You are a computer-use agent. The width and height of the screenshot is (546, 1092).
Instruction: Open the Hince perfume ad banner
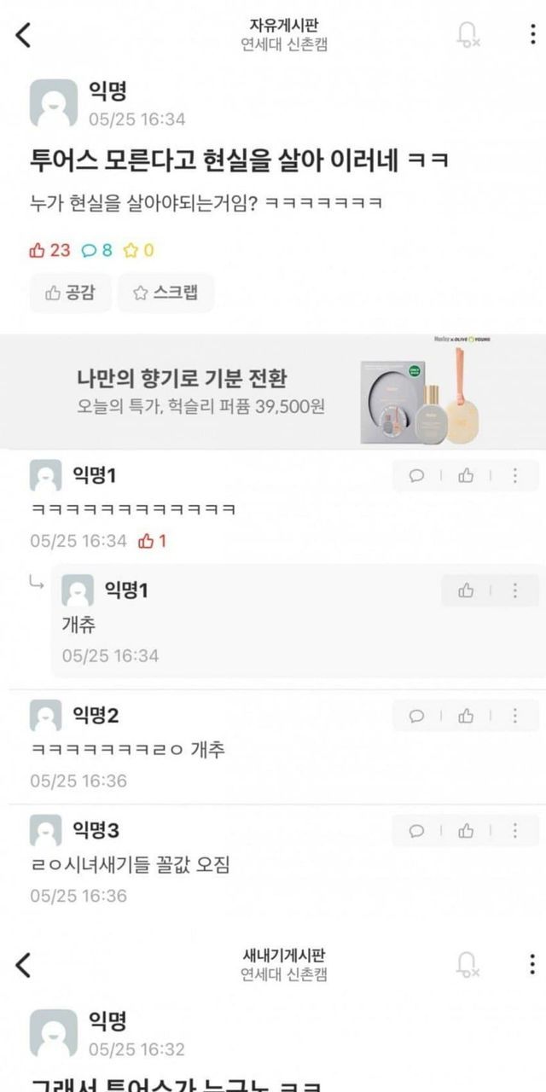click(x=273, y=391)
